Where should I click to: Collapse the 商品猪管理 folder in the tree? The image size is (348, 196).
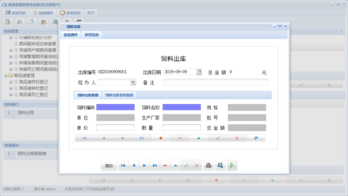click(6, 76)
